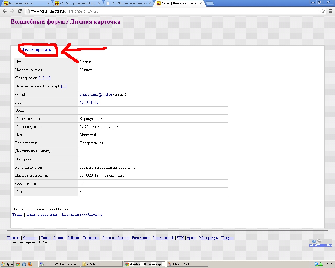Open the TeamViewer tray icon

click(x=316, y=264)
